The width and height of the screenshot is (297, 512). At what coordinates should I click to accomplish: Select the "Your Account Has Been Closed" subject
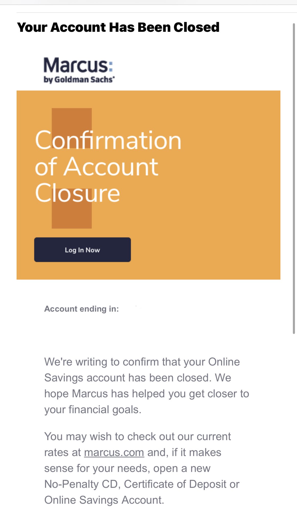(118, 27)
